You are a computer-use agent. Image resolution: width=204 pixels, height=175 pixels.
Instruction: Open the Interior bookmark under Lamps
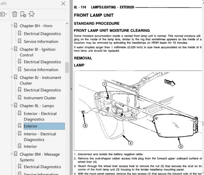(30, 147)
